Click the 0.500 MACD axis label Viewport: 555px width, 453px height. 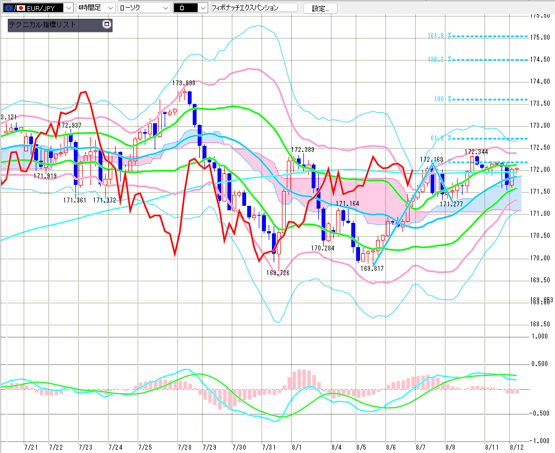click(540, 364)
